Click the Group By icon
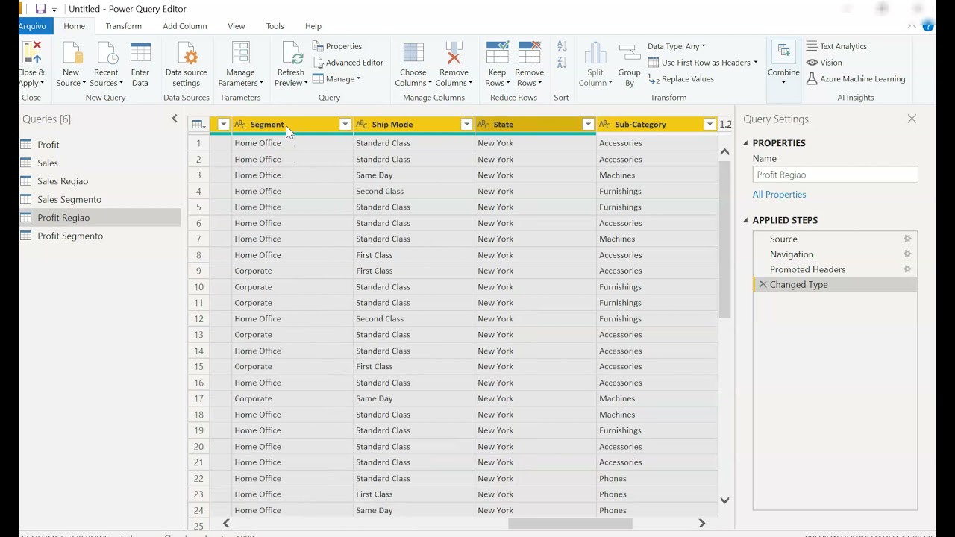 630,54
